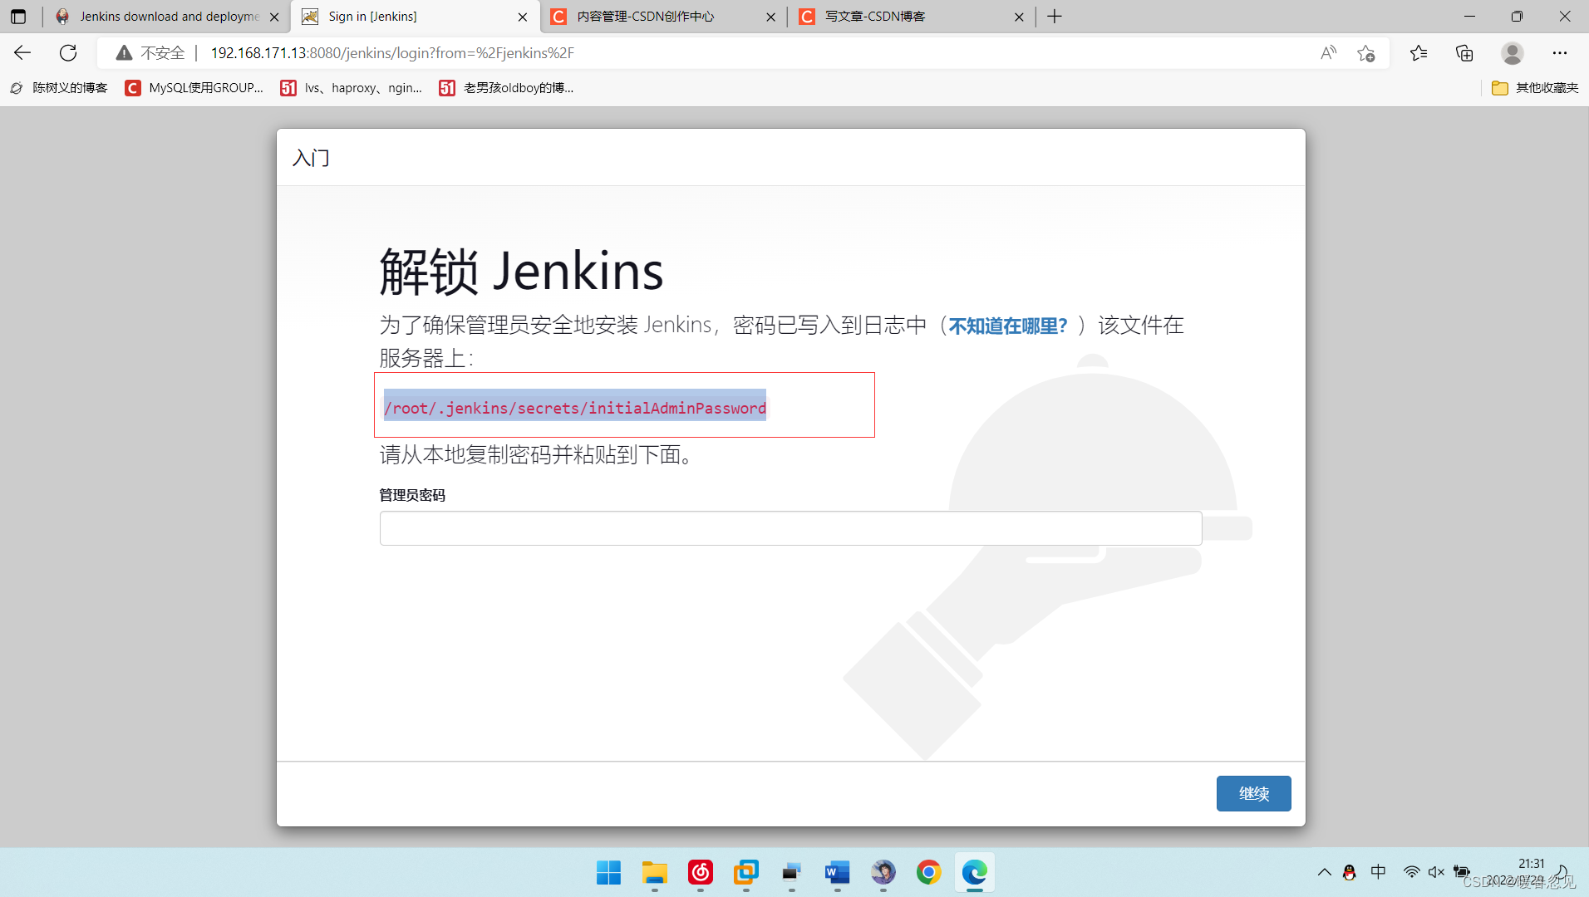Open the Favorites list icon
Screen dimensions: 1589x897
pos(1419,53)
